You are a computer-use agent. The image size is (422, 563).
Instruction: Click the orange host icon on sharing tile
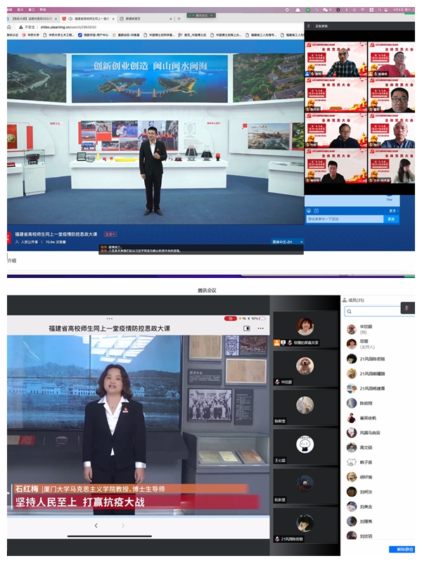point(277,342)
